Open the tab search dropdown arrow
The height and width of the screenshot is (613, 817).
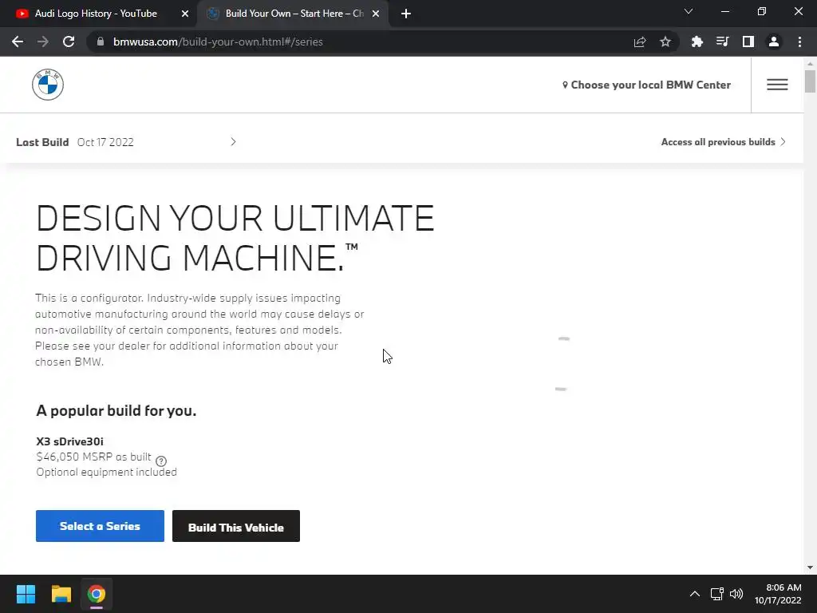(x=689, y=11)
